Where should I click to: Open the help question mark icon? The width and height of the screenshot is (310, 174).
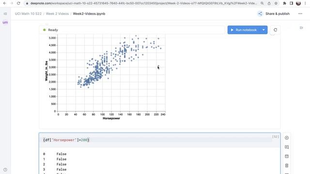point(5,170)
